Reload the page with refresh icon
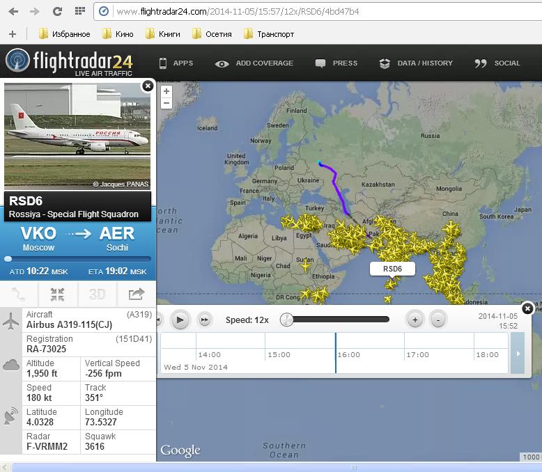The height and width of the screenshot is (472, 542). point(57,11)
